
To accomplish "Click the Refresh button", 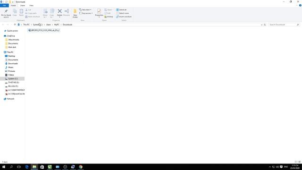I will 265,25.
